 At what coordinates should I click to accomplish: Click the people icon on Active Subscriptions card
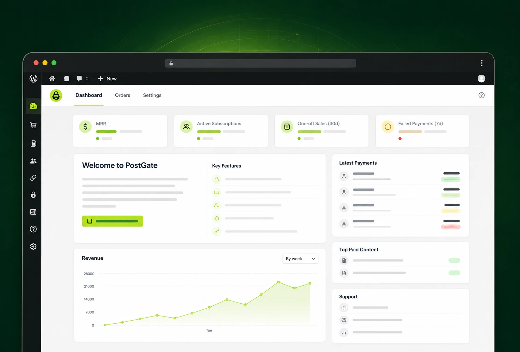click(x=186, y=127)
